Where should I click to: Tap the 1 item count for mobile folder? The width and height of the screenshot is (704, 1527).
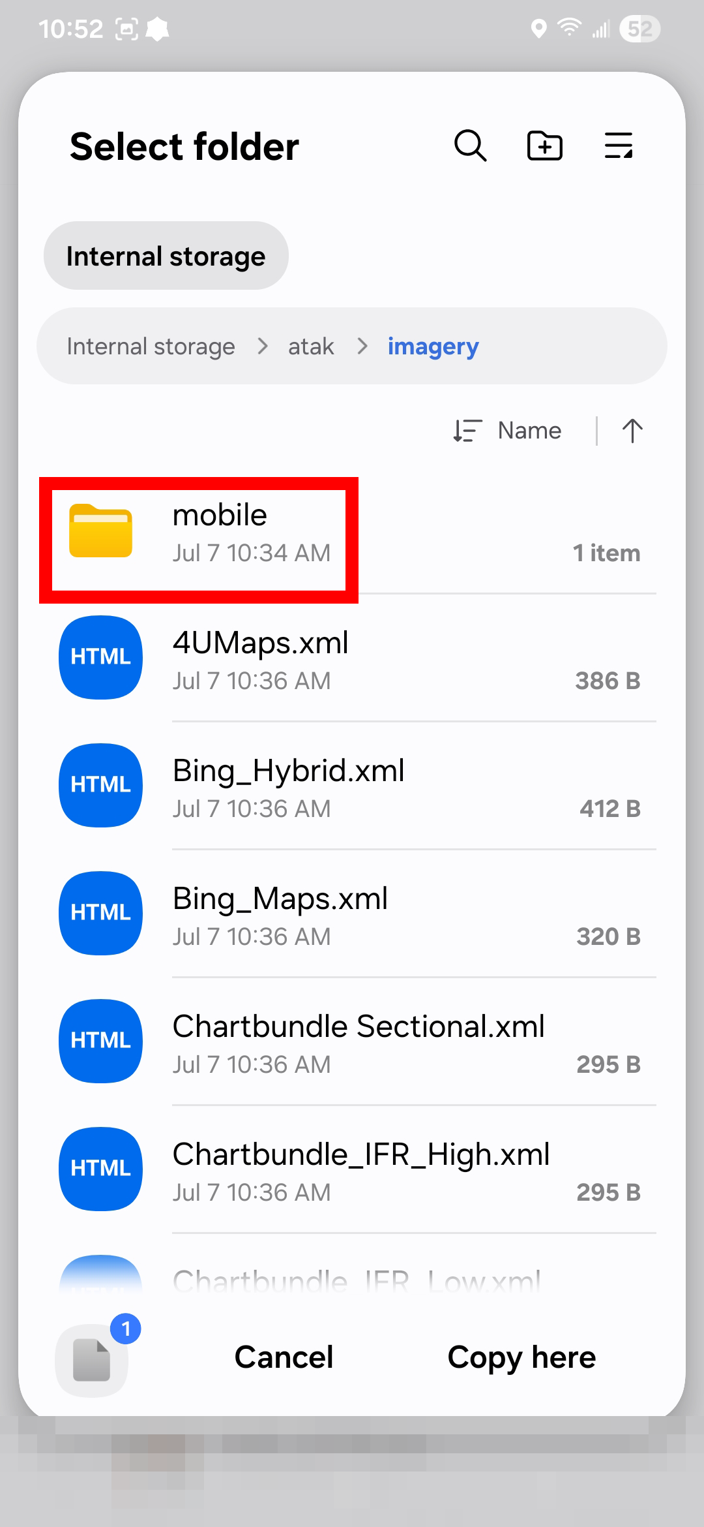[606, 553]
